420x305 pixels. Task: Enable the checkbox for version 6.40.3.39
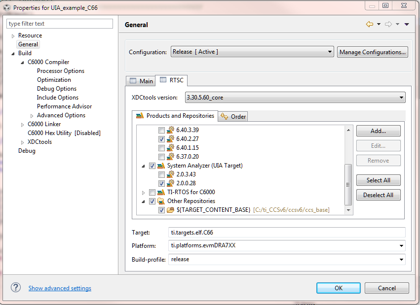[161, 131]
